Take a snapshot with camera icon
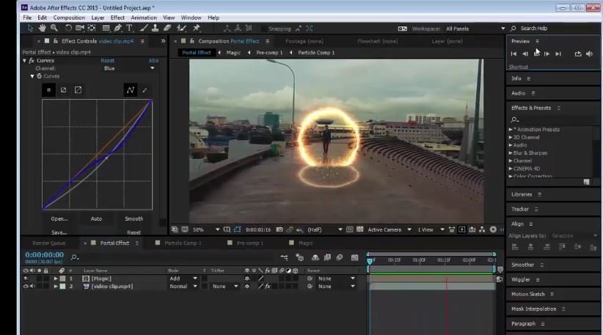This screenshot has width=603, height=335. point(279,229)
